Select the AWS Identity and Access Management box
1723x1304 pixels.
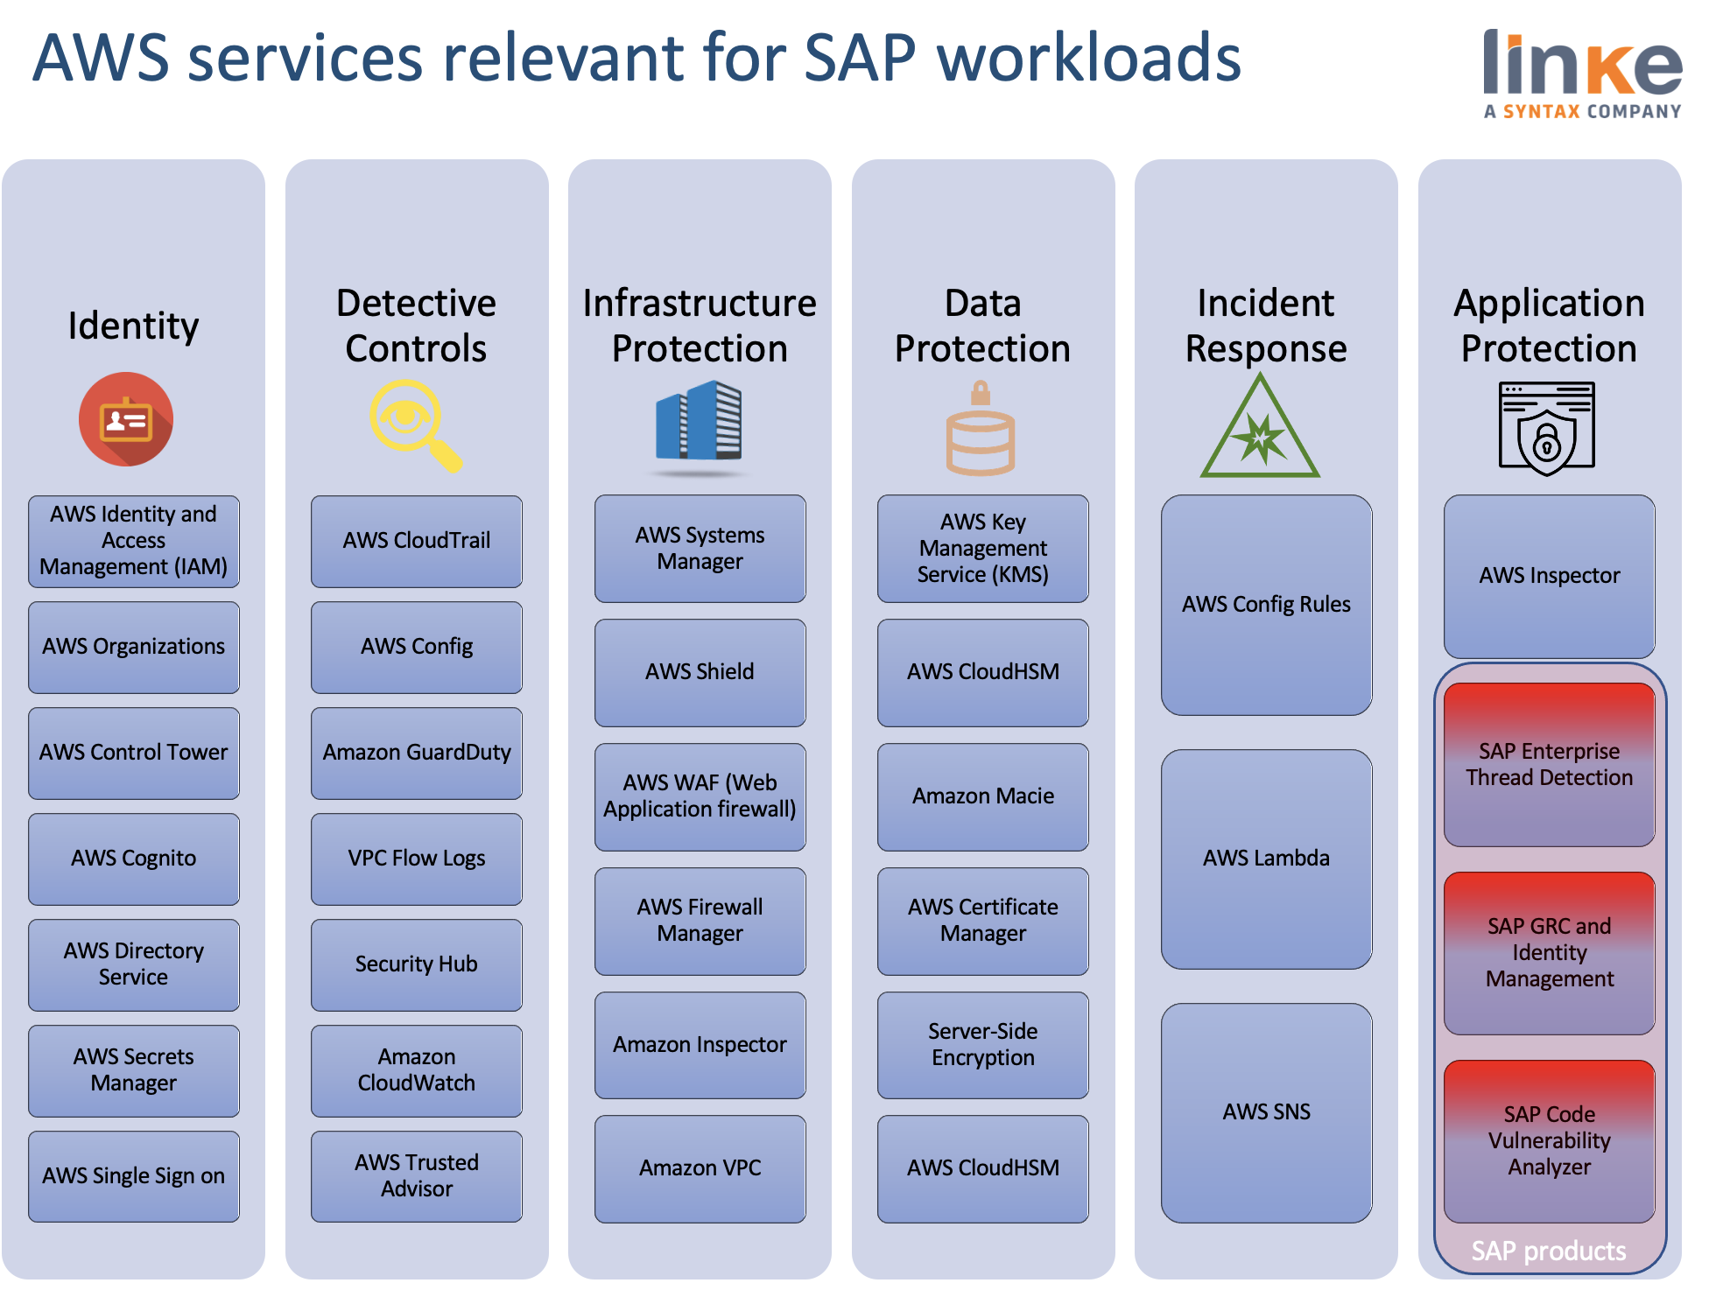[133, 541]
